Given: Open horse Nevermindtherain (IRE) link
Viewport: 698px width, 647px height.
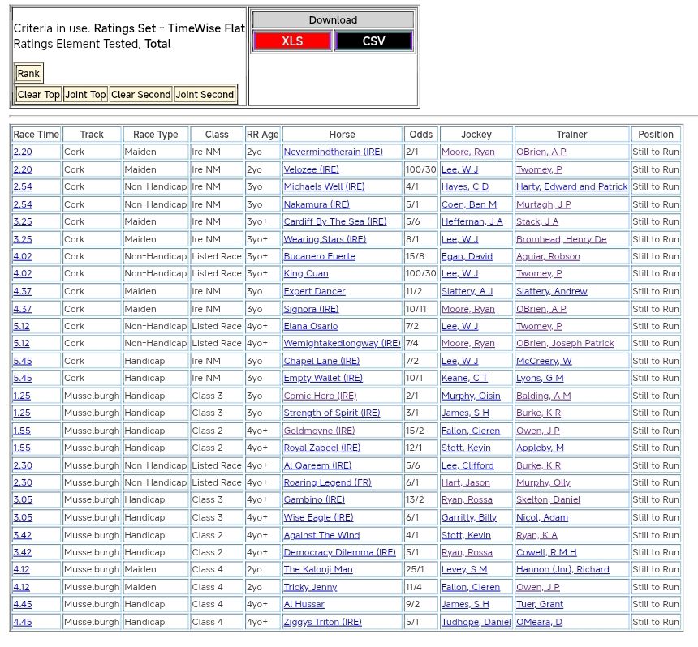Looking at the screenshot, I should (333, 152).
